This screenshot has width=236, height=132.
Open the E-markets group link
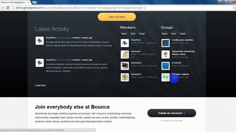[x=176, y=63]
